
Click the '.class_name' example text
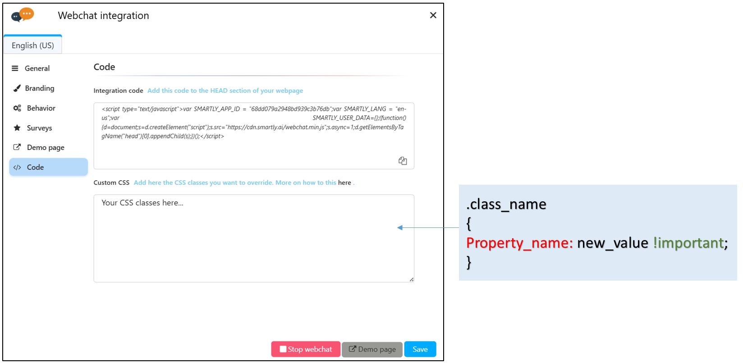click(x=506, y=204)
